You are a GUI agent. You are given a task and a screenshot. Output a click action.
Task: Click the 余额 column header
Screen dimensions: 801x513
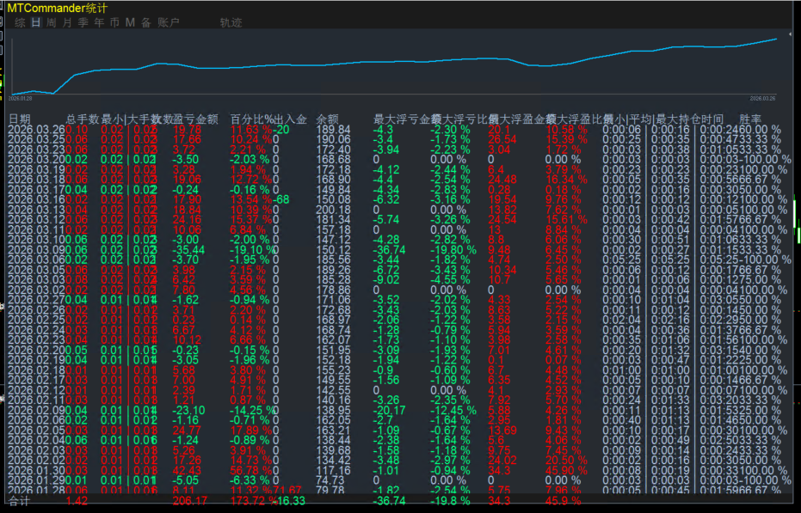328,119
